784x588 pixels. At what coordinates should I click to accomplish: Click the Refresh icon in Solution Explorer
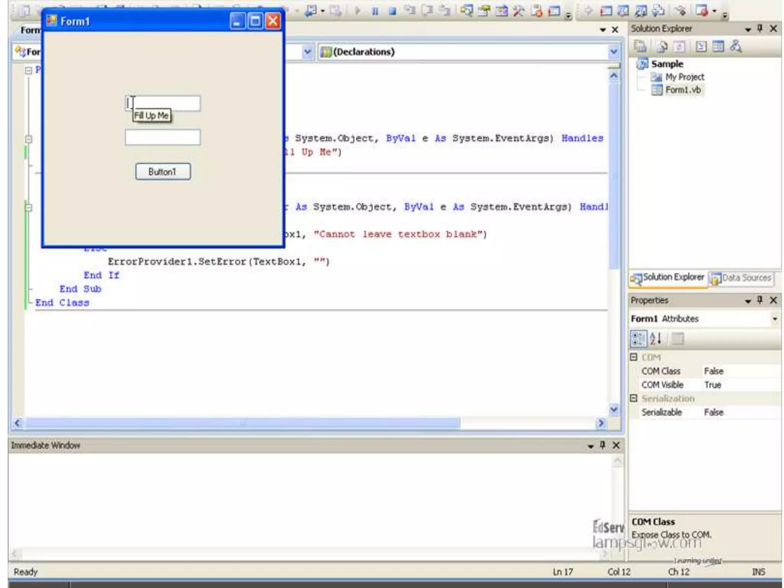click(679, 47)
